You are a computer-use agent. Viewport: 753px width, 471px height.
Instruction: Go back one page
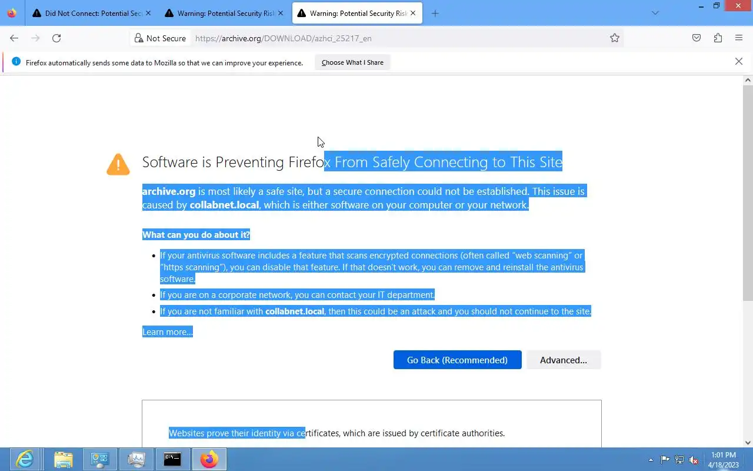point(14,38)
